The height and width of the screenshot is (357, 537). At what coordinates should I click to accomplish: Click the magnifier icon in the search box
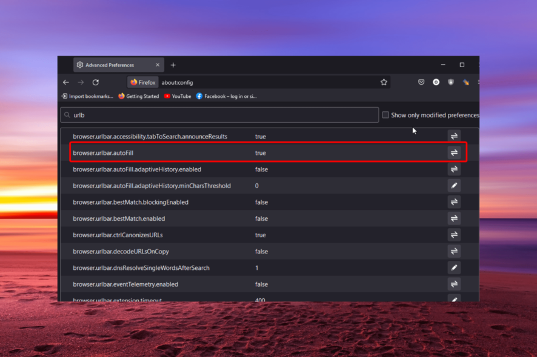coord(67,114)
